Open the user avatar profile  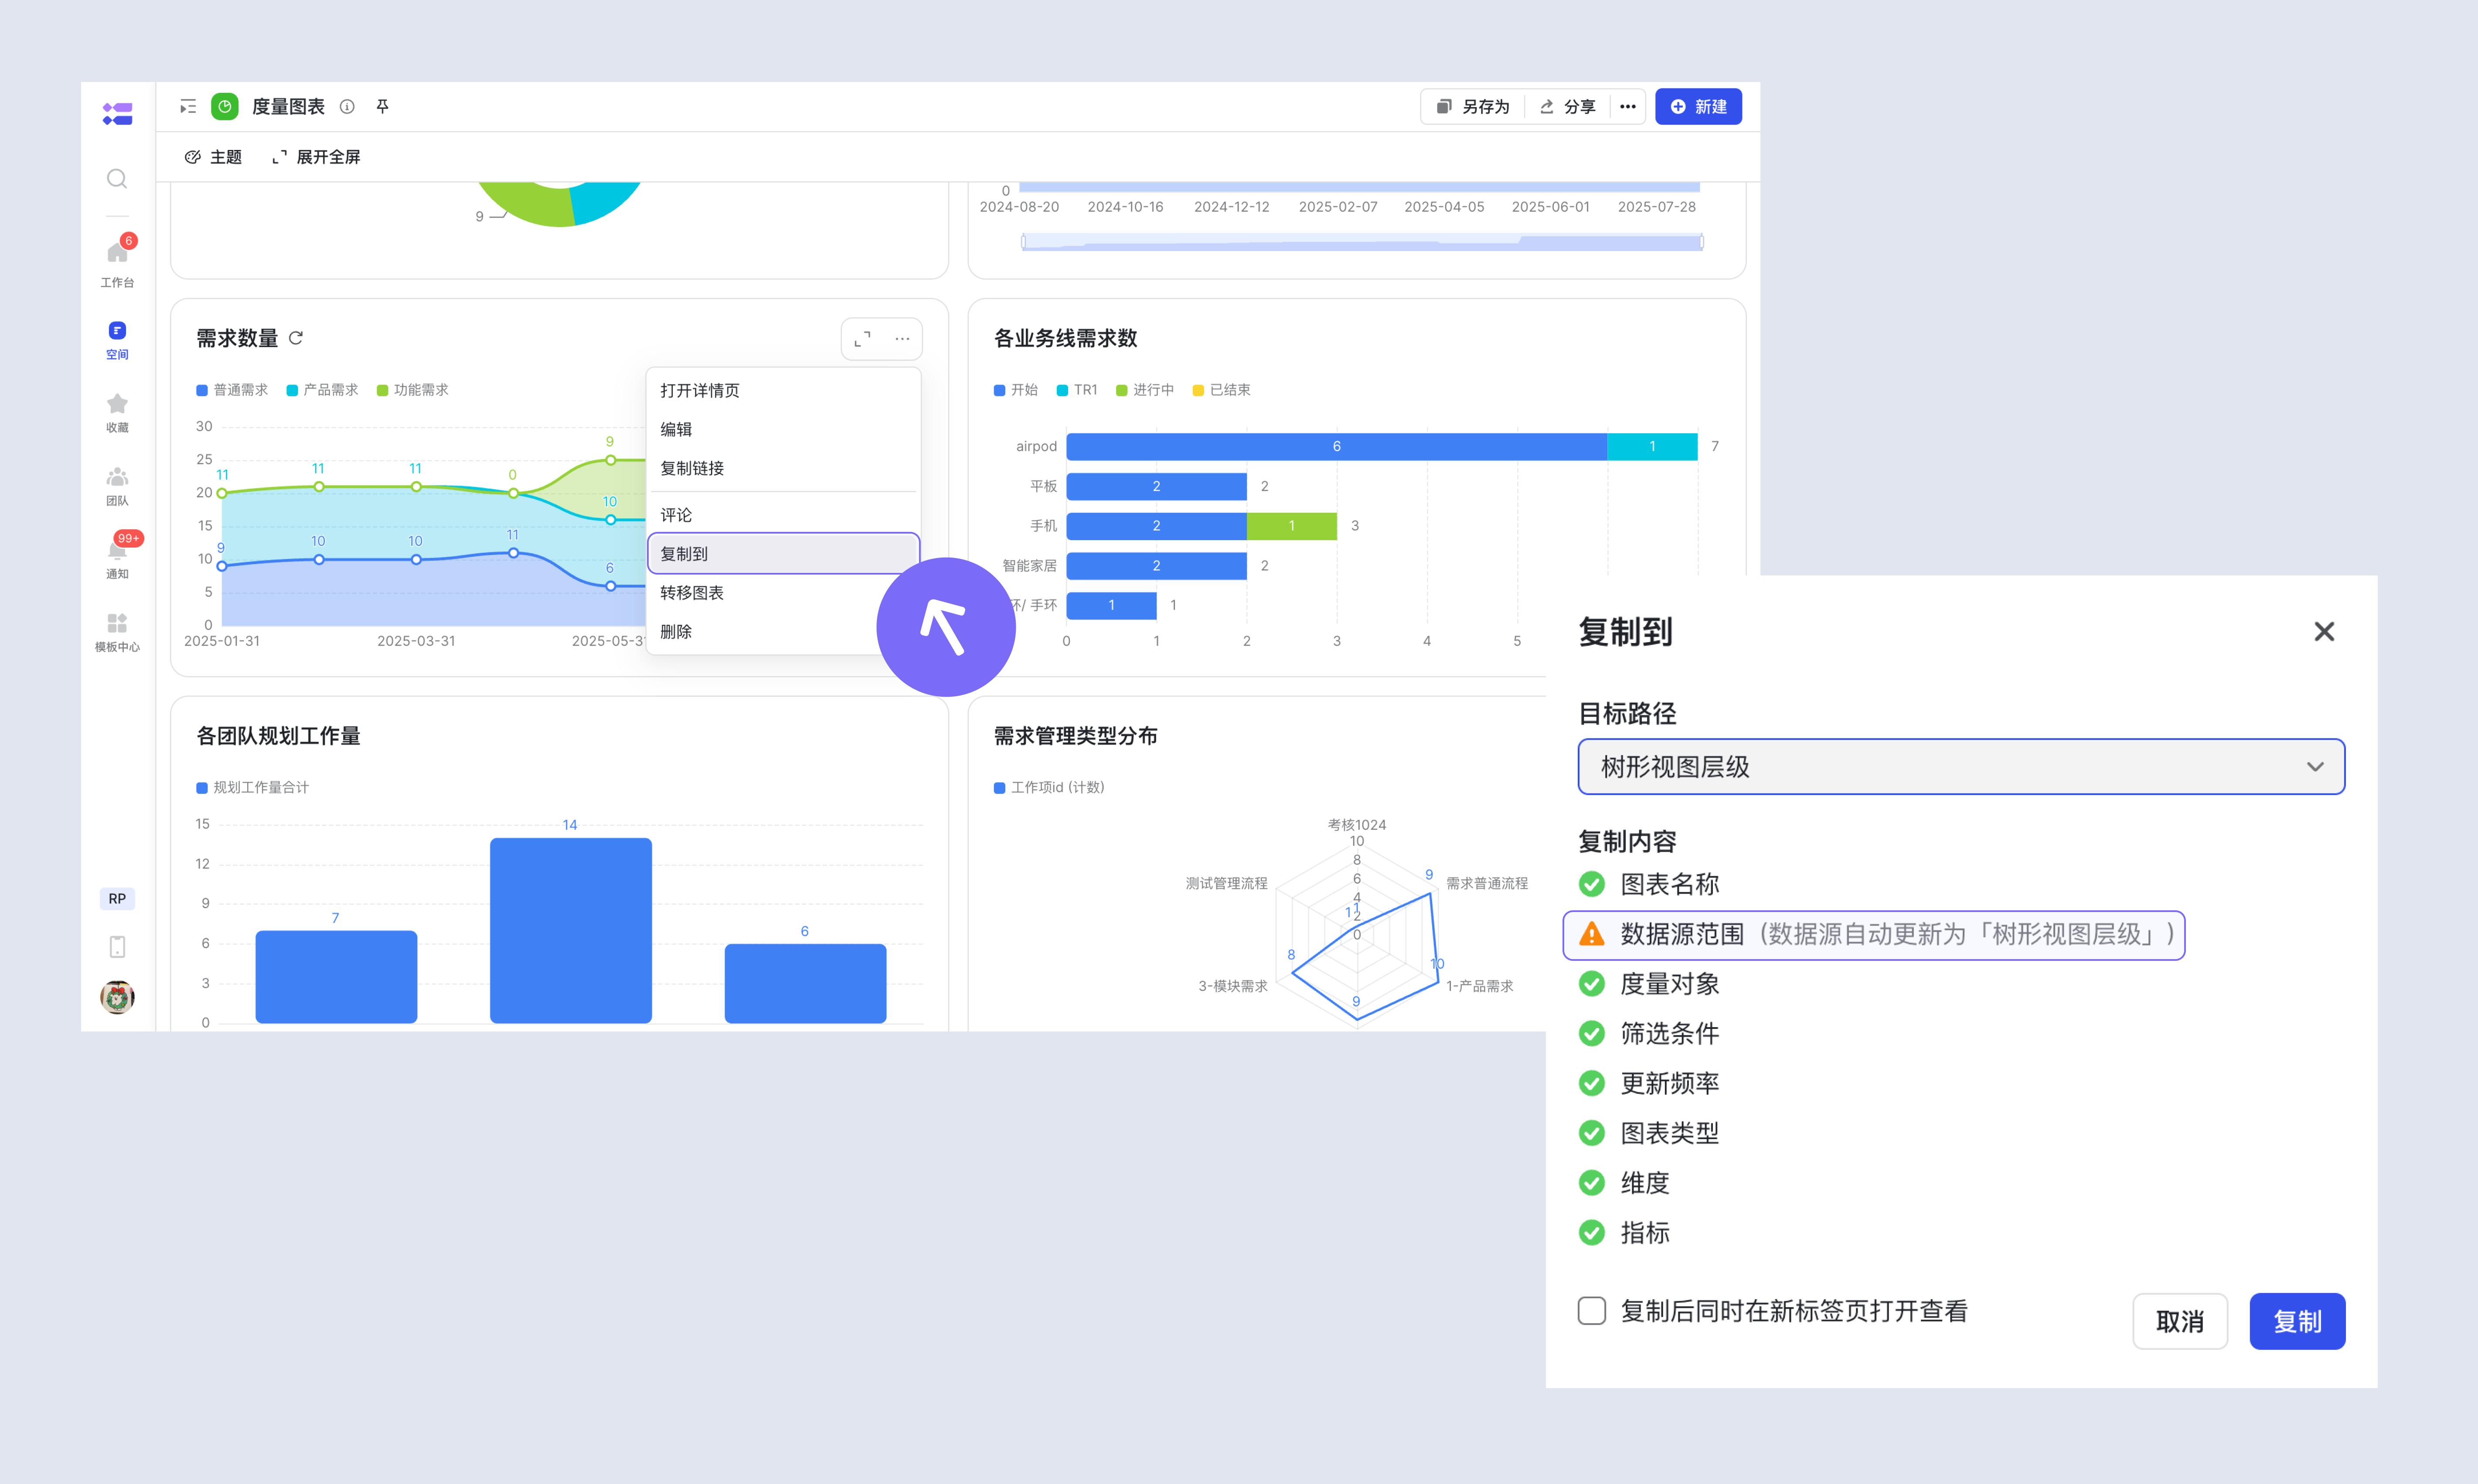tap(117, 997)
